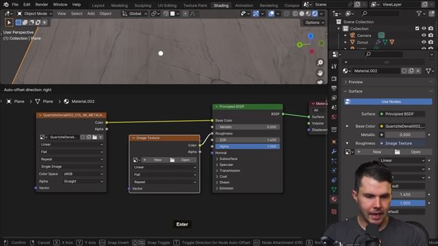Switch to the Layout workspace tab
Screen dimensions: 438x246
coord(98,5)
